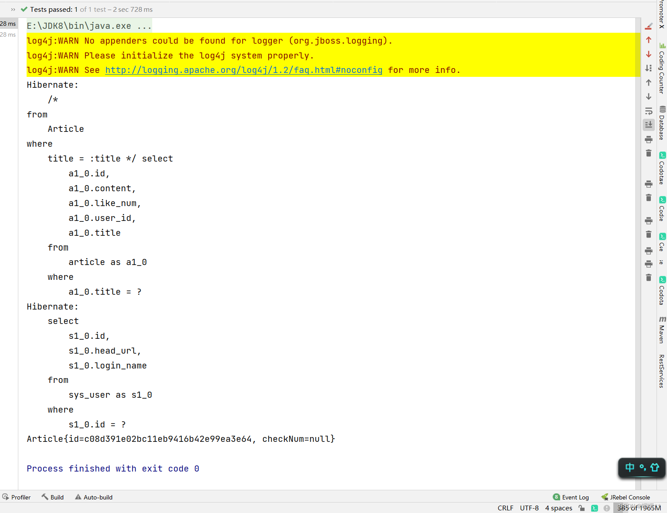Click the sort lines icon

(x=649, y=68)
